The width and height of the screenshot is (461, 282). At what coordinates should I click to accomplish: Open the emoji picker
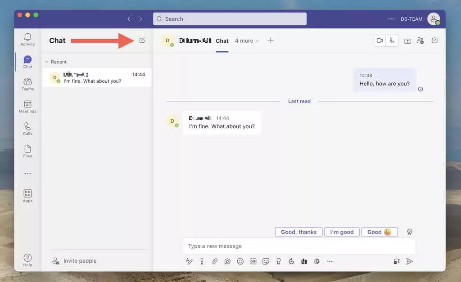coord(240,261)
